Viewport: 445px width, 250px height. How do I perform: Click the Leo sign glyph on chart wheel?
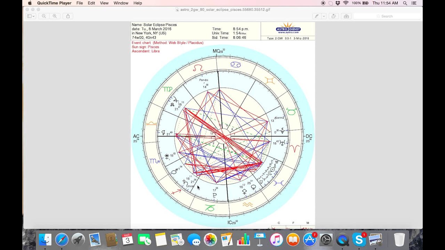[x=198, y=68]
